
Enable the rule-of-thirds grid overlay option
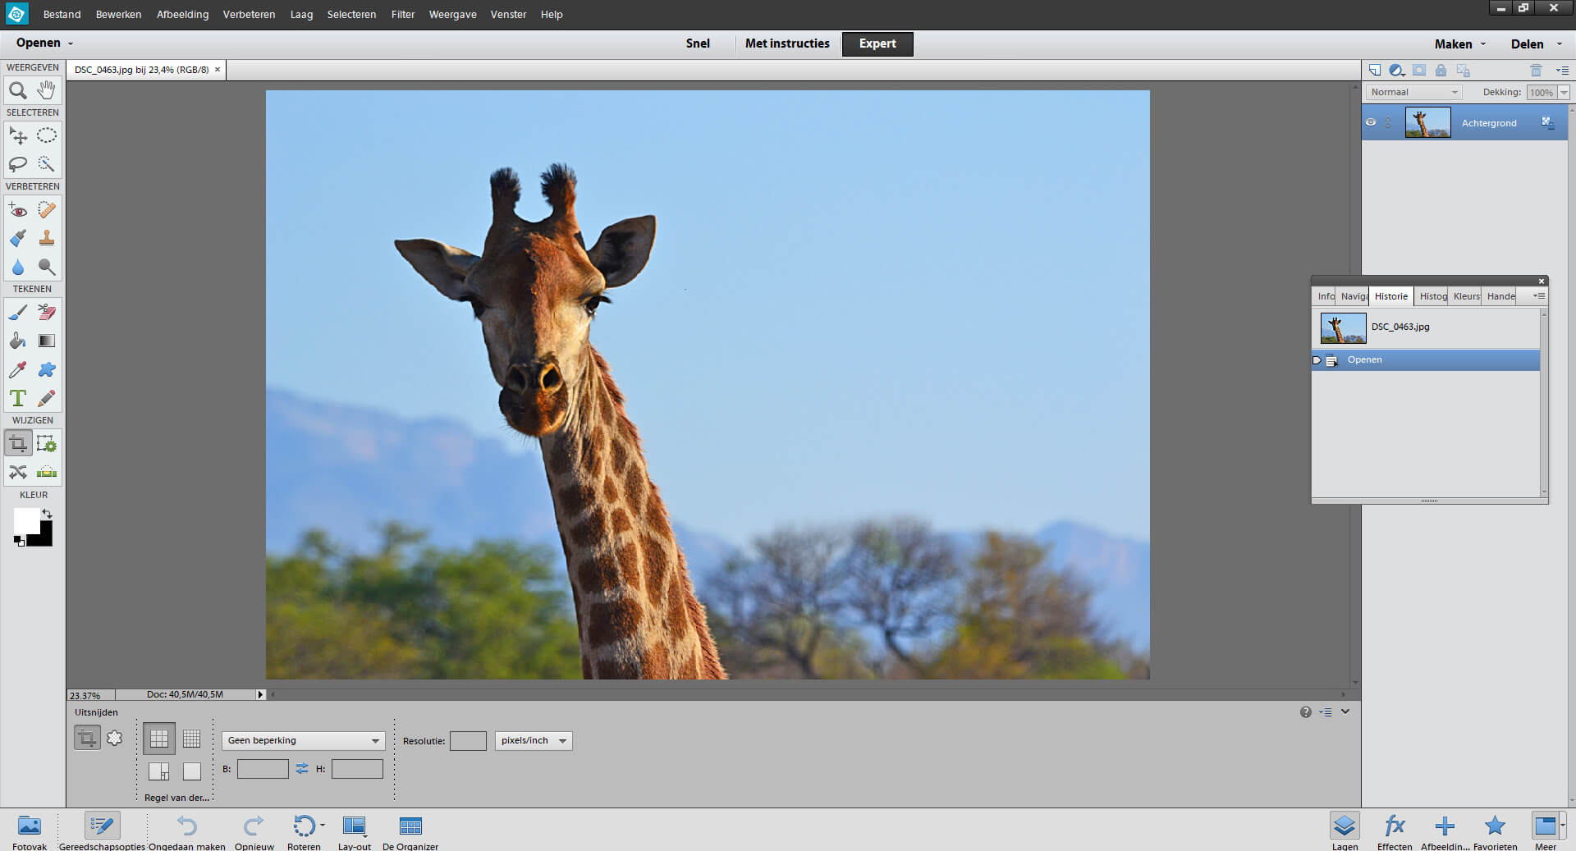158,738
